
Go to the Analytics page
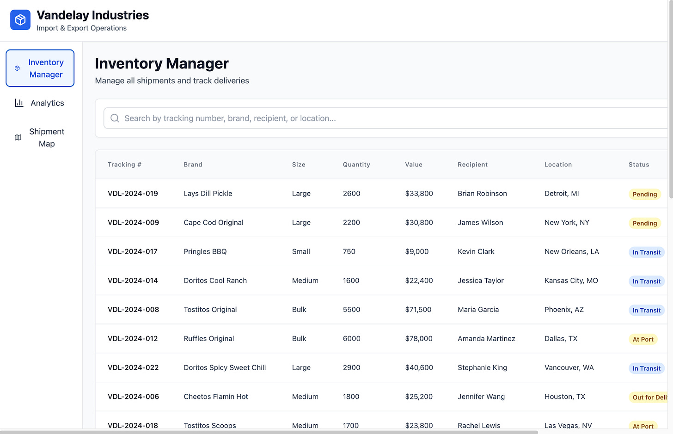[x=40, y=103]
